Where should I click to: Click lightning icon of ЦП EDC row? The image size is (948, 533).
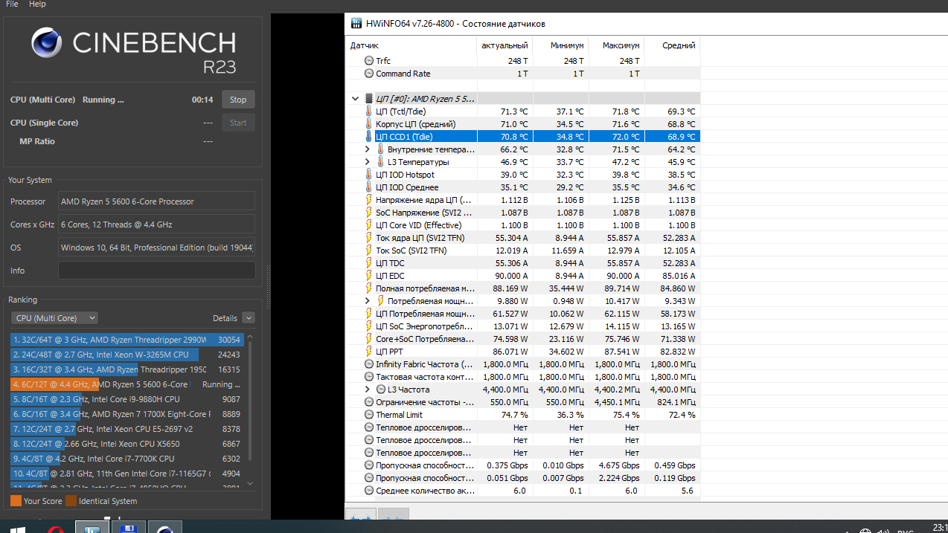[369, 276]
